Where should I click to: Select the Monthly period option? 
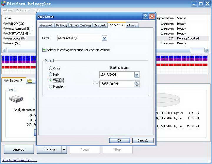[50, 87]
